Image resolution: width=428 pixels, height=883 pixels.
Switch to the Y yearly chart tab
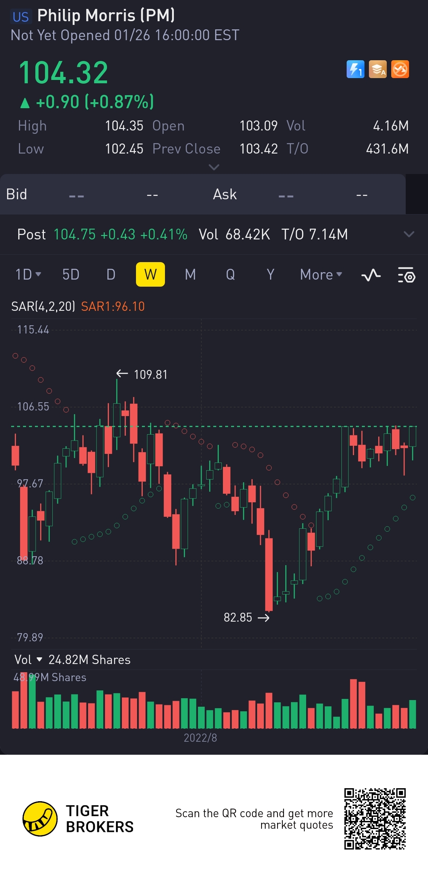coord(270,275)
